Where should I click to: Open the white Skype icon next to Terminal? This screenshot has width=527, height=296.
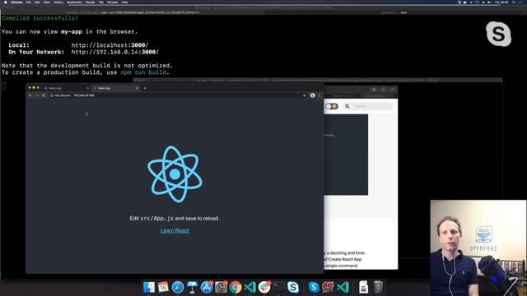click(293, 287)
